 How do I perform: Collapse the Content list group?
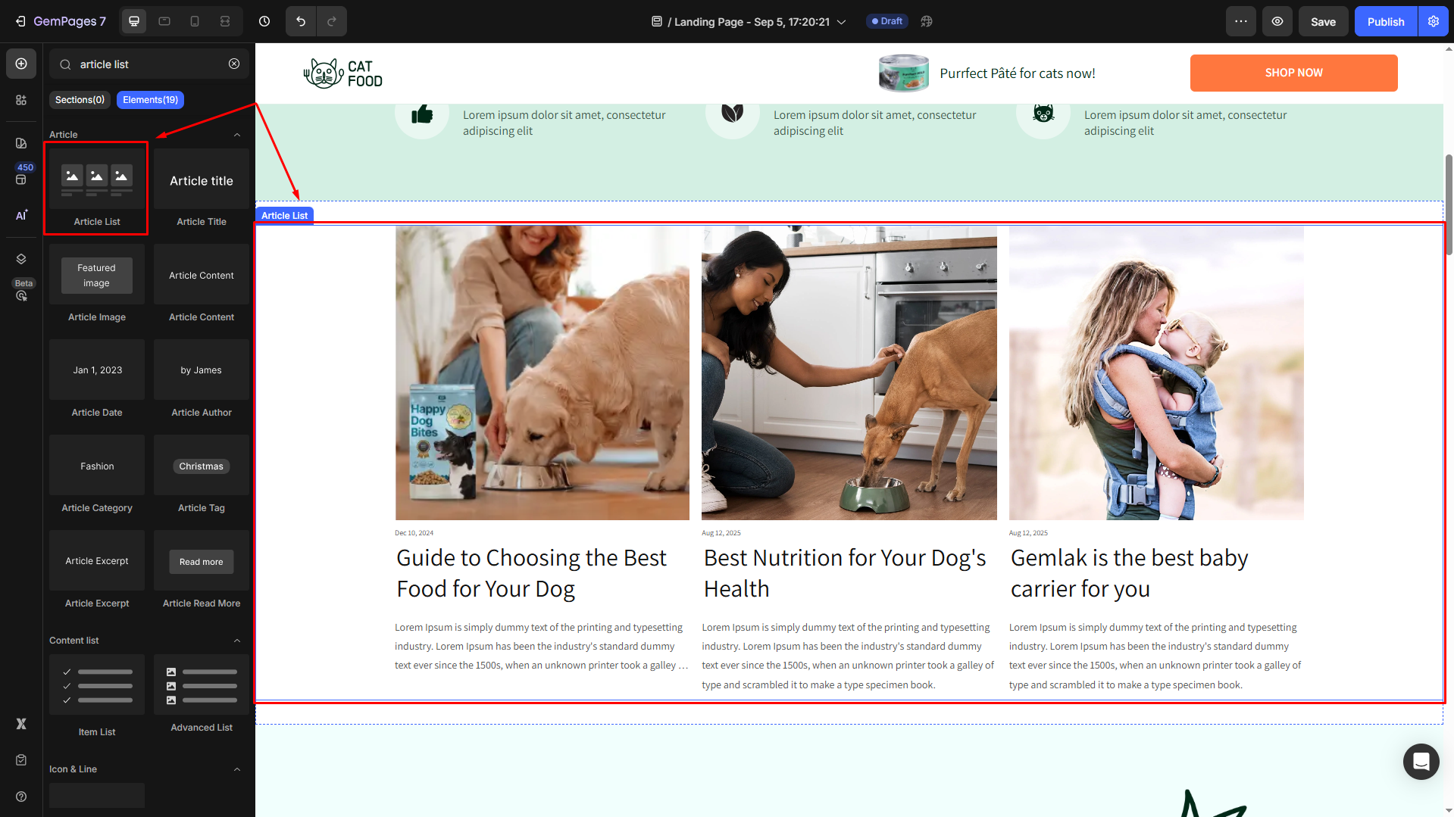237,641
